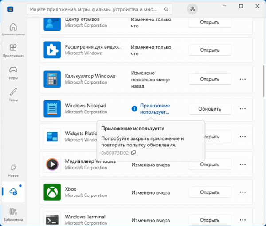The width and height of the screenshot is (266, 226).
Task: Open the Библиотека section in sidebar
Action: 13,215
